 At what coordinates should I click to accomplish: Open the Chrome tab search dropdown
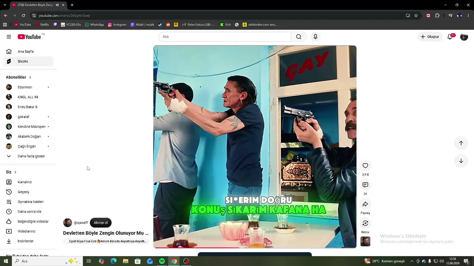tap(5, 5)
